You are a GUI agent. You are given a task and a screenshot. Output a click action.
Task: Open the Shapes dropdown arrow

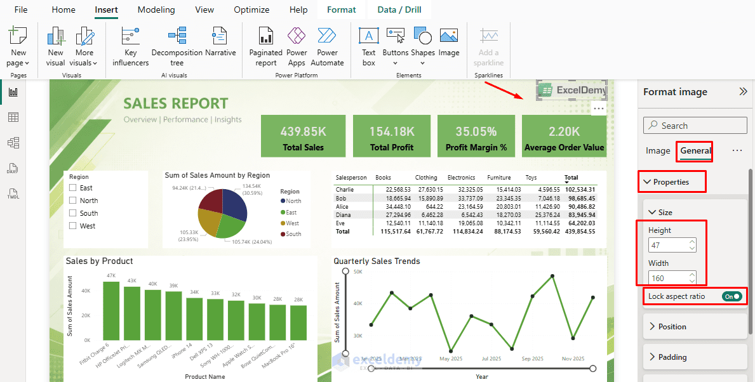(x=423, y=63)
